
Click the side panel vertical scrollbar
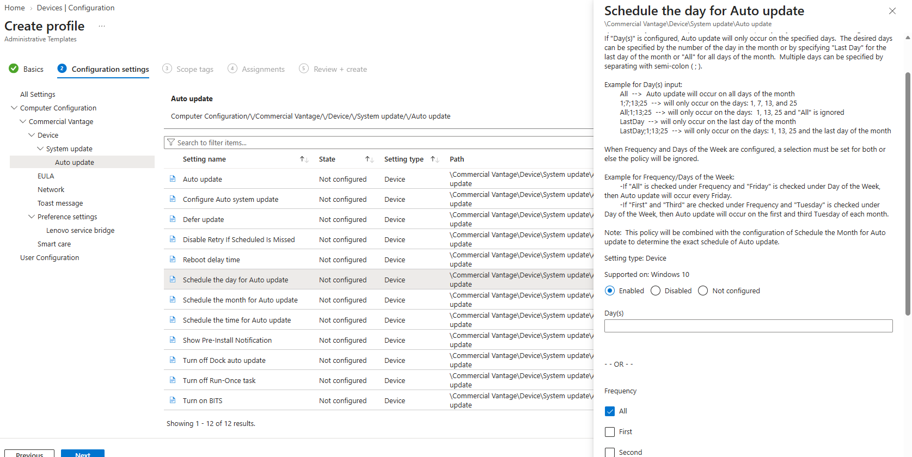[908, 193]
